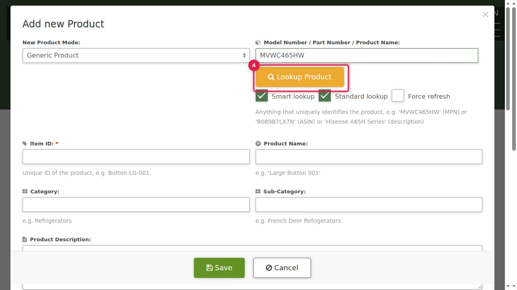Click the Product Name input field
The width and height of the screenshot is (517, 290).
click(369, 157)
